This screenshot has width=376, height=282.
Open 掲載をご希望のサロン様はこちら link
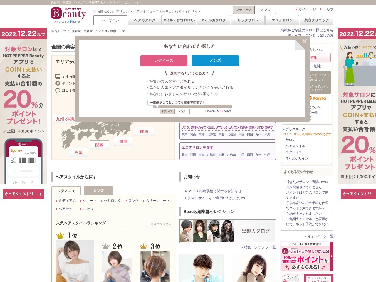click(x=307, y=30)
